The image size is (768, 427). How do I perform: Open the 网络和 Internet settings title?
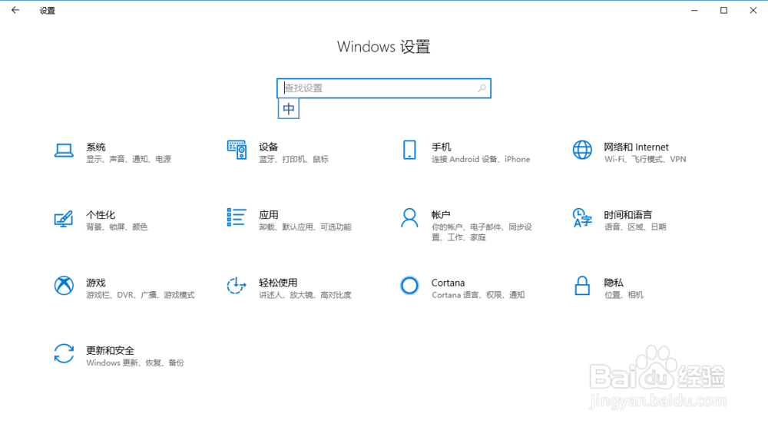(636, 147)
